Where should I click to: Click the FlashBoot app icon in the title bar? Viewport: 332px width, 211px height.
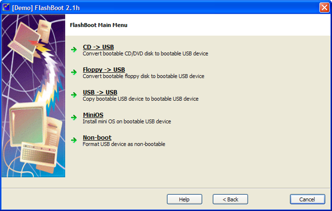pyautogui.click(x=6, y=7)
